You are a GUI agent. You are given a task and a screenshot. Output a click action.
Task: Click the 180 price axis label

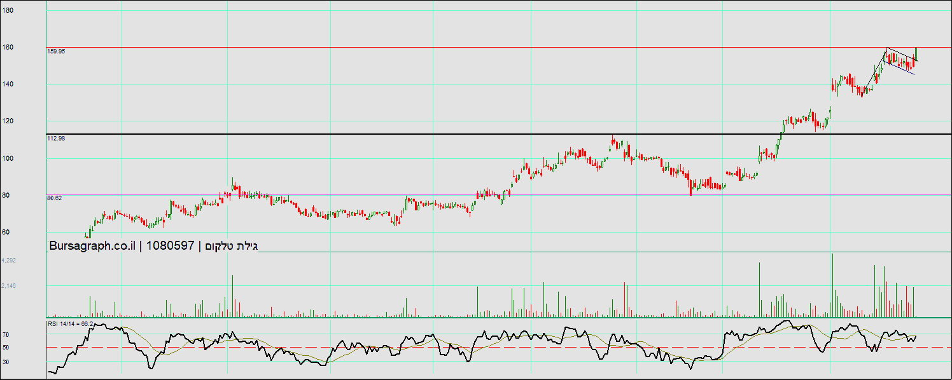8,10
